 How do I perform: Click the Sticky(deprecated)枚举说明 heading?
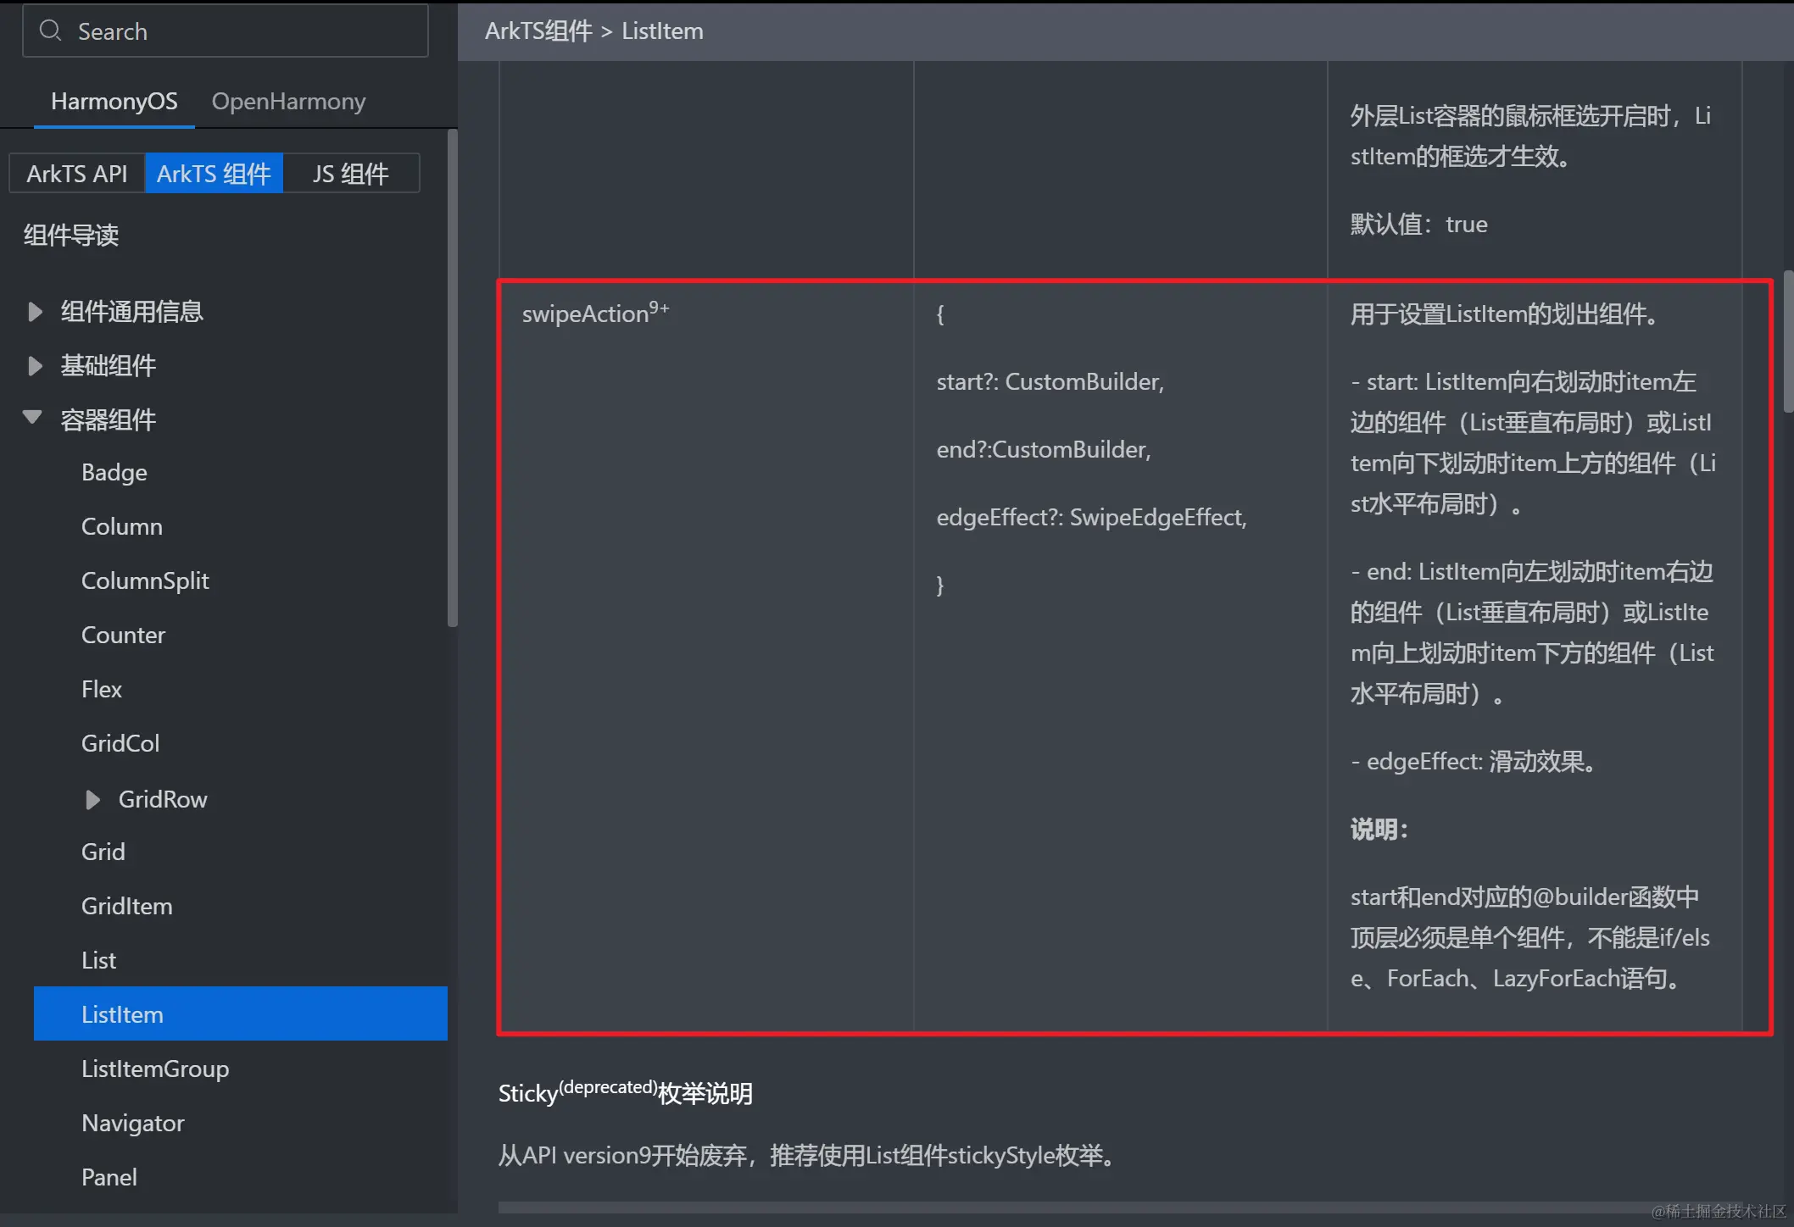click(626, 1093)
